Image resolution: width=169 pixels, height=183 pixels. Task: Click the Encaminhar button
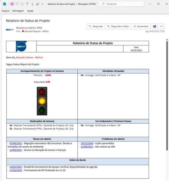pyautogui.click(x=141, y=26)
